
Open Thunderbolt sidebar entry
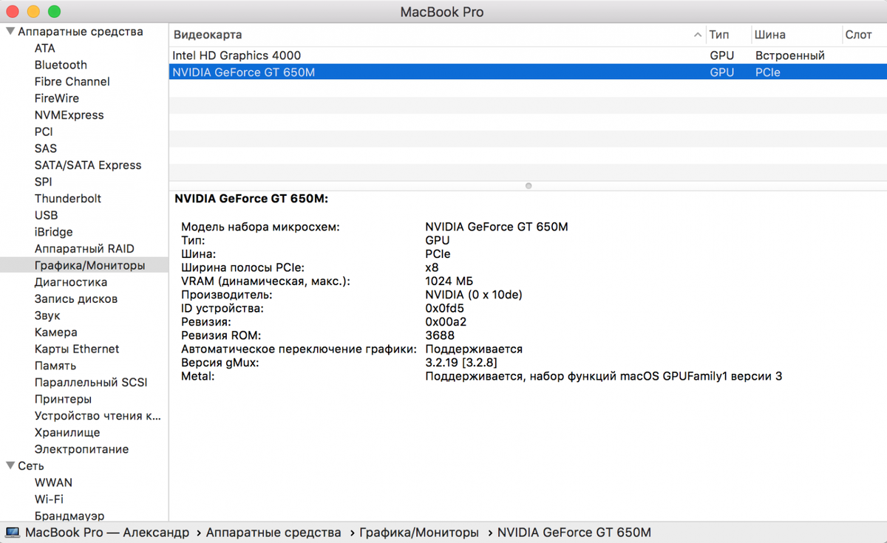[x=68, y=199]
